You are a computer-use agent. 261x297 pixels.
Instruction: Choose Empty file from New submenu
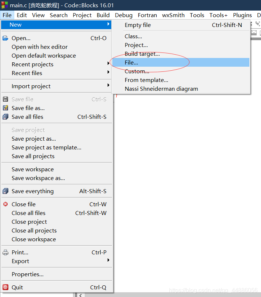(x=181, y=25)
